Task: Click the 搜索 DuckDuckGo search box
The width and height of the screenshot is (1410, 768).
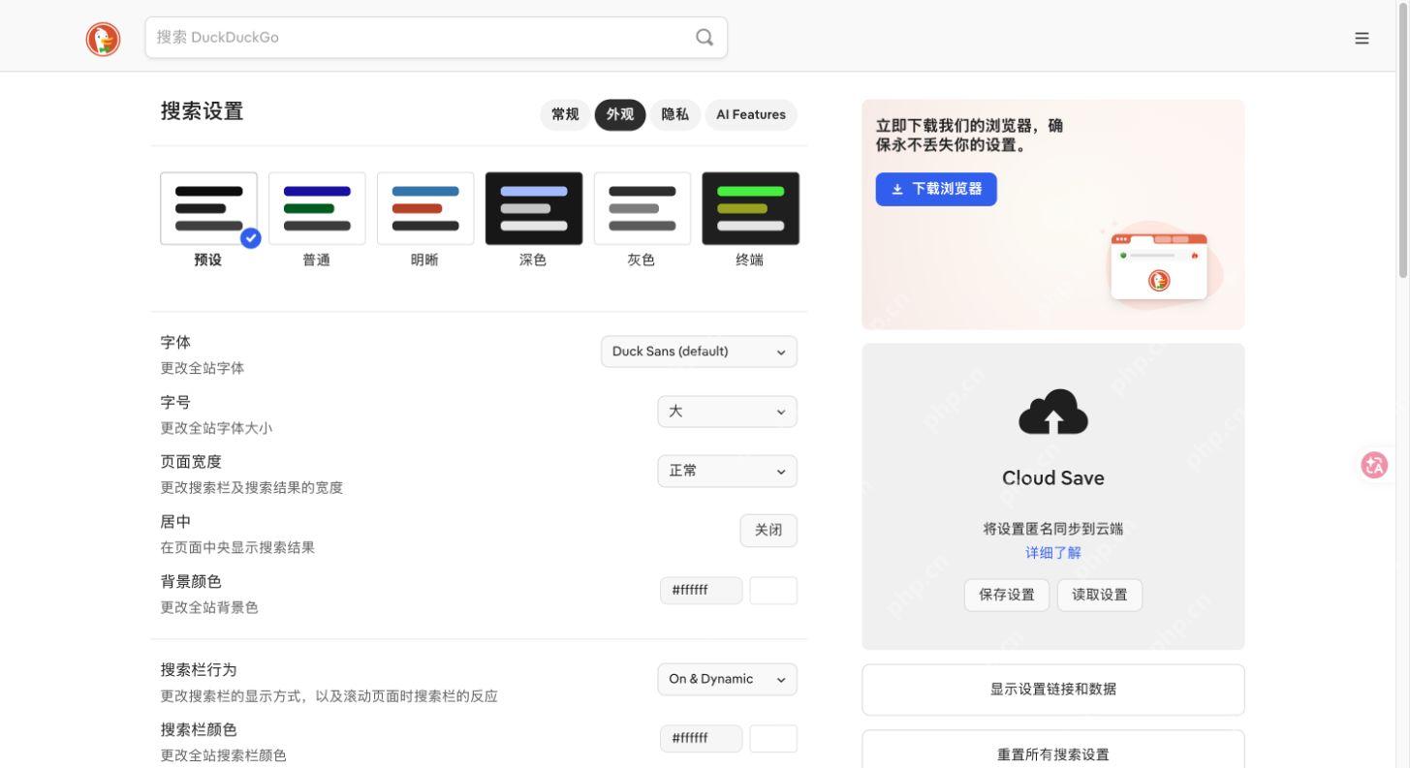Action: [436, 37]
